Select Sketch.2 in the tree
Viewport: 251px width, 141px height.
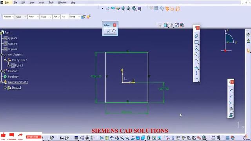[x=16, y=87]
